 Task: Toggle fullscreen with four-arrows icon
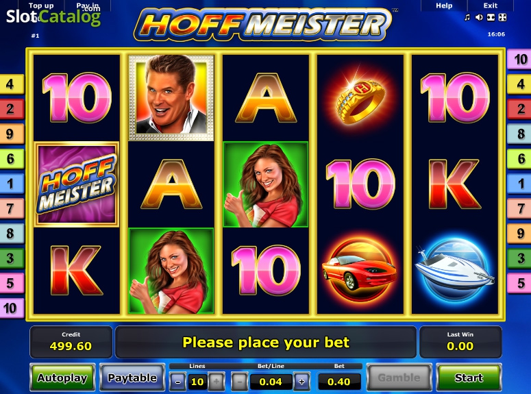pyautogui.click(x=502, y=17)
